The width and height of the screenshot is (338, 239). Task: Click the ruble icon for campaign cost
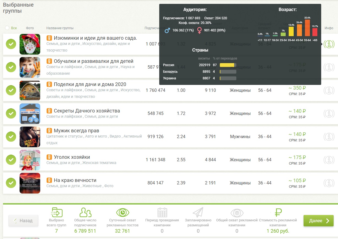coord(278,213)
